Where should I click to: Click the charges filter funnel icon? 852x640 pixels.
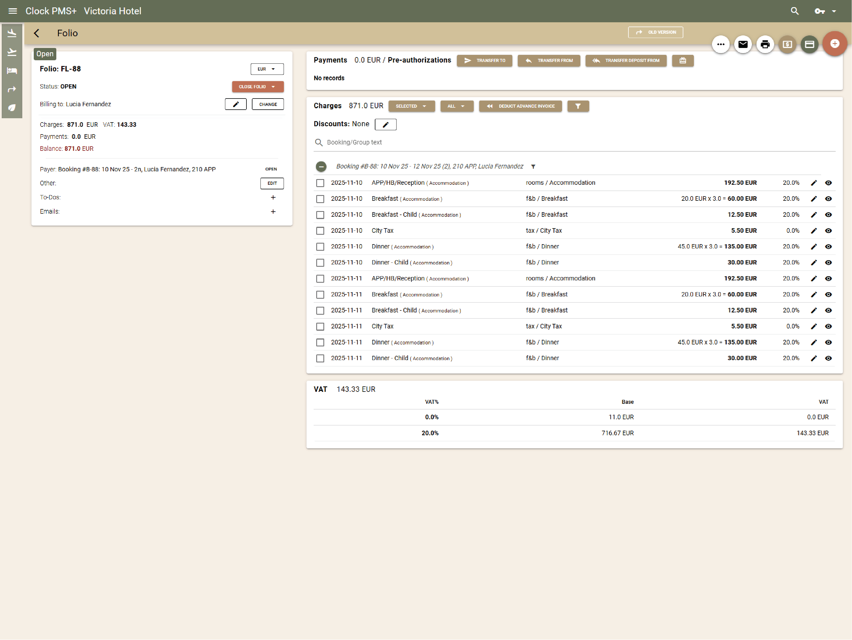pyautogui.click(x=578, y=106)
